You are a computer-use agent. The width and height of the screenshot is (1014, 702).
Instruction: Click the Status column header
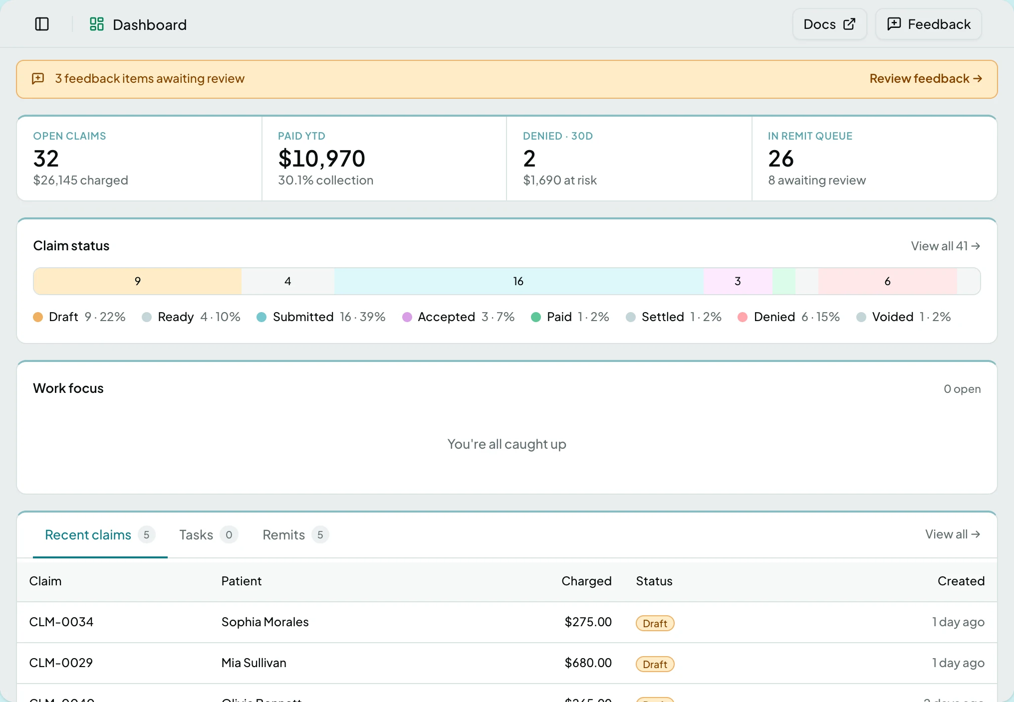[x=654, y=581]
